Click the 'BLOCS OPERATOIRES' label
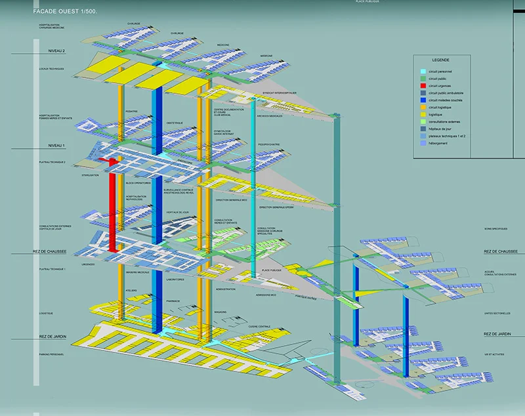This screenshot has width=525, height=416. [x=138, y=183]
